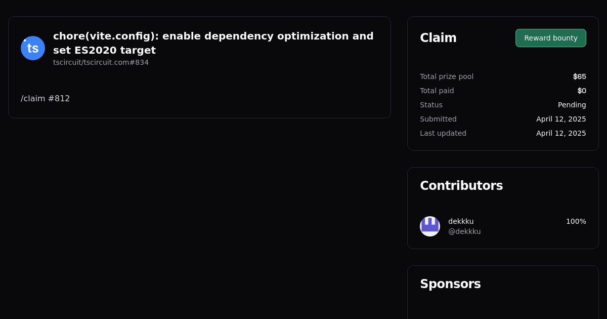The height and width of the screenshot is (319, 607).
Task: Select the Total prize pool $65 value
Action: point(579,76)
